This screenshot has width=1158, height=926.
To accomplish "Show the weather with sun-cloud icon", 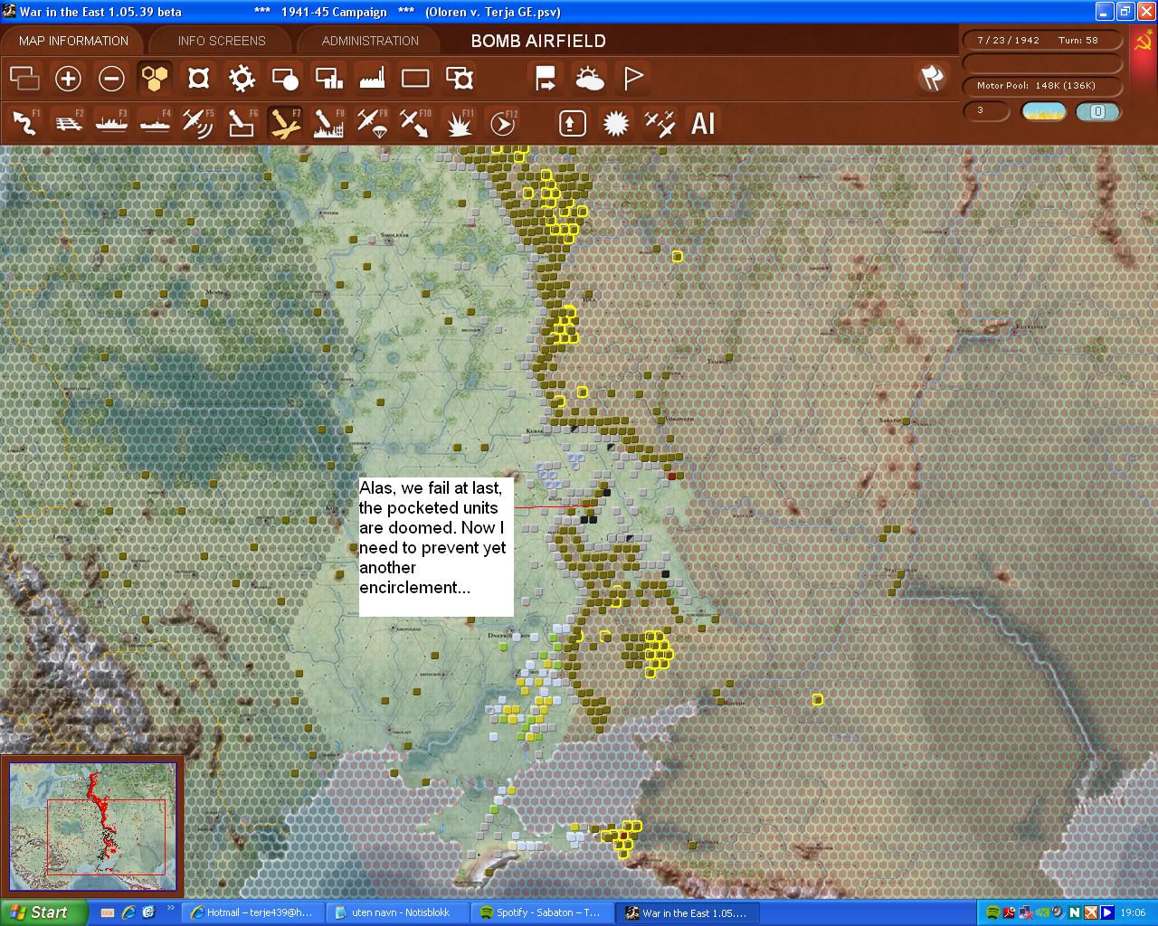I will tap(590, 79).
